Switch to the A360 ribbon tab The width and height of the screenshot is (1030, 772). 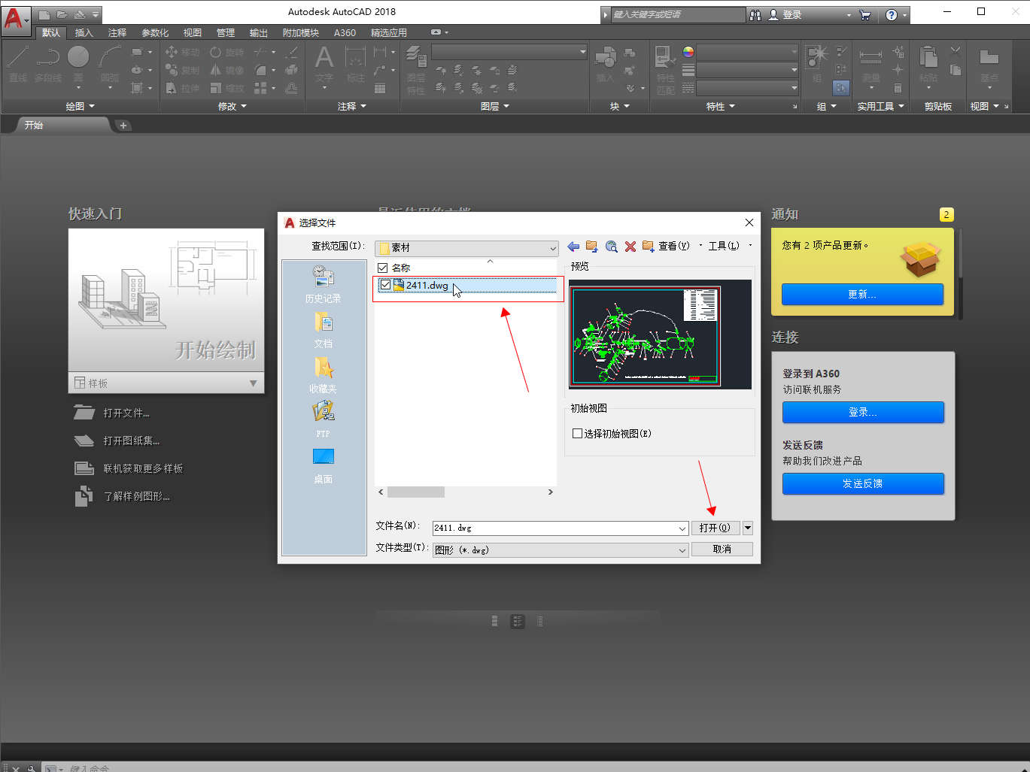pyautogui.click(x=345, y=32)
